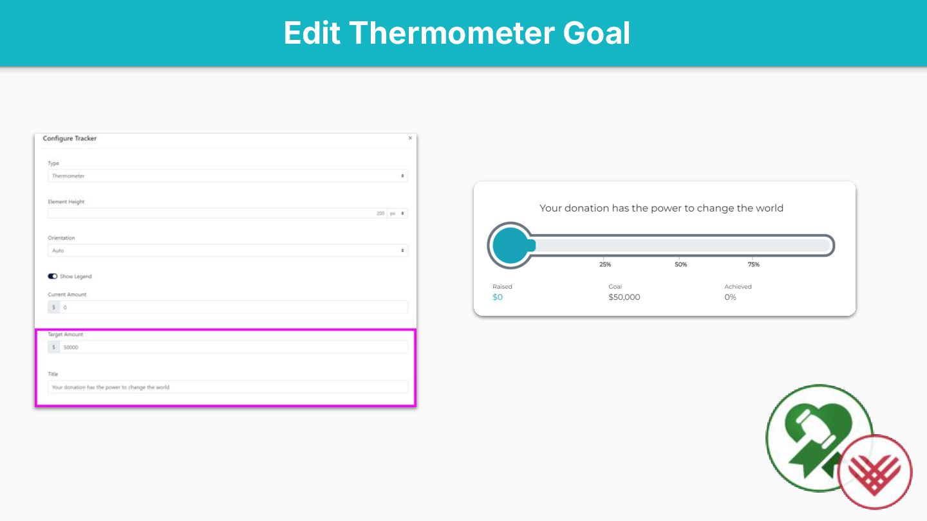This screenshot has width=927, height=521.
Task: Click the Title text field
Action: pos(228,387)
